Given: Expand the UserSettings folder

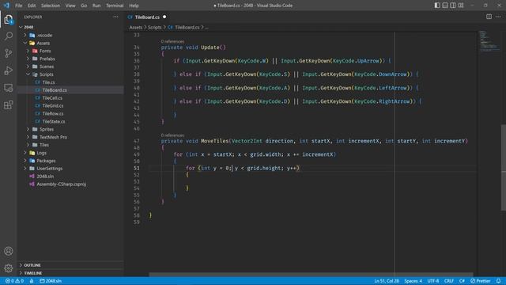Looking at the screenshot, I should (70, 169).
